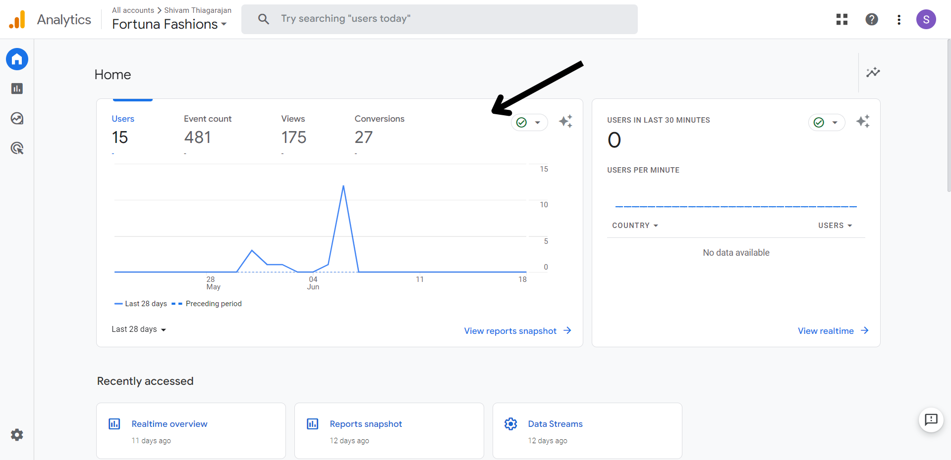This screenshot has height=460, width=951.
Task: Open the Last 28 days date dropdown
Action: [139, 329]
